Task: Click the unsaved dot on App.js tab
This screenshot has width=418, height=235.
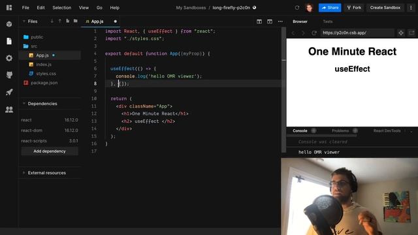Action: [x=115, y=22]
